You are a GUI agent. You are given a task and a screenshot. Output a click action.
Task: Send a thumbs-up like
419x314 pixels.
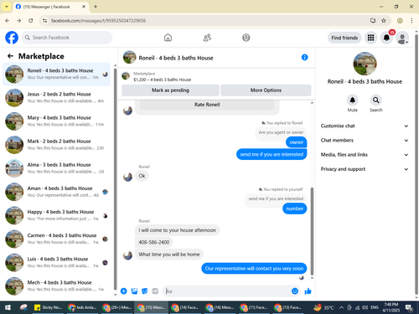pos(308,291)
